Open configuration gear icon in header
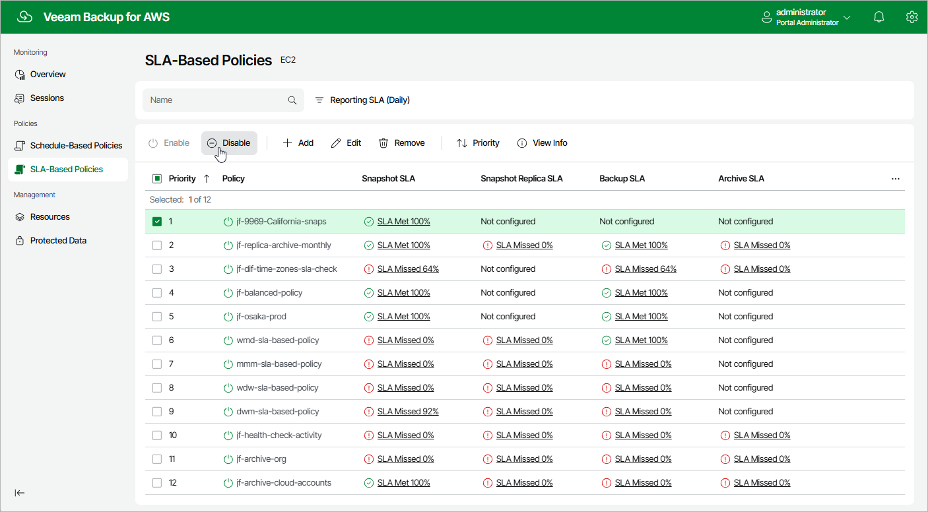The image size is (928, 512). tap(911, 17)
